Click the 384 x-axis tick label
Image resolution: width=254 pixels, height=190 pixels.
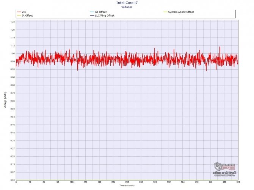click(x=183, y=182)
